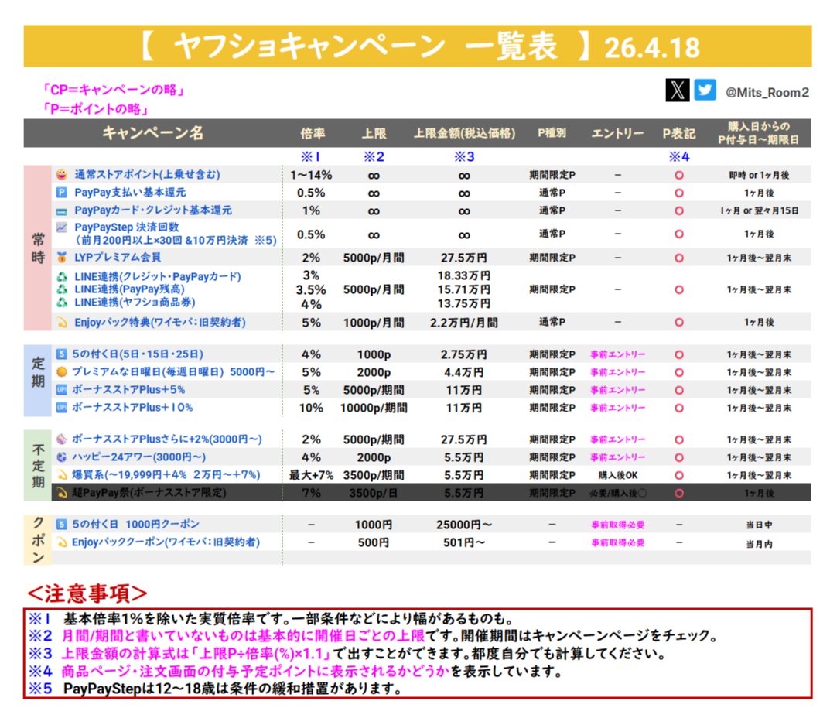
Task: Click the 常時 category label
Action: coord(38,248)
